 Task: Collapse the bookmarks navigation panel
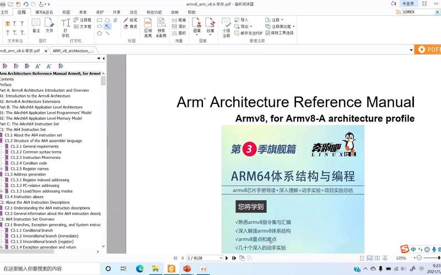[x=104, y=58]
